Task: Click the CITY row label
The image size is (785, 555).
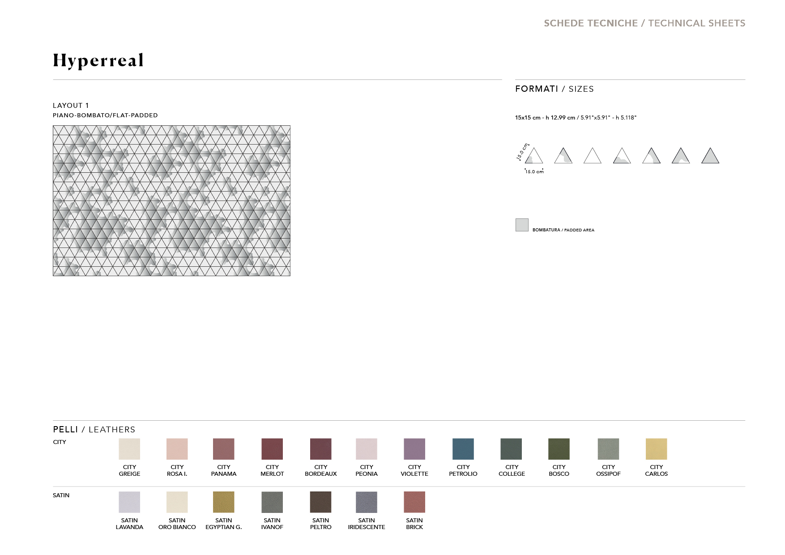Action: click(x=60, y=442)
